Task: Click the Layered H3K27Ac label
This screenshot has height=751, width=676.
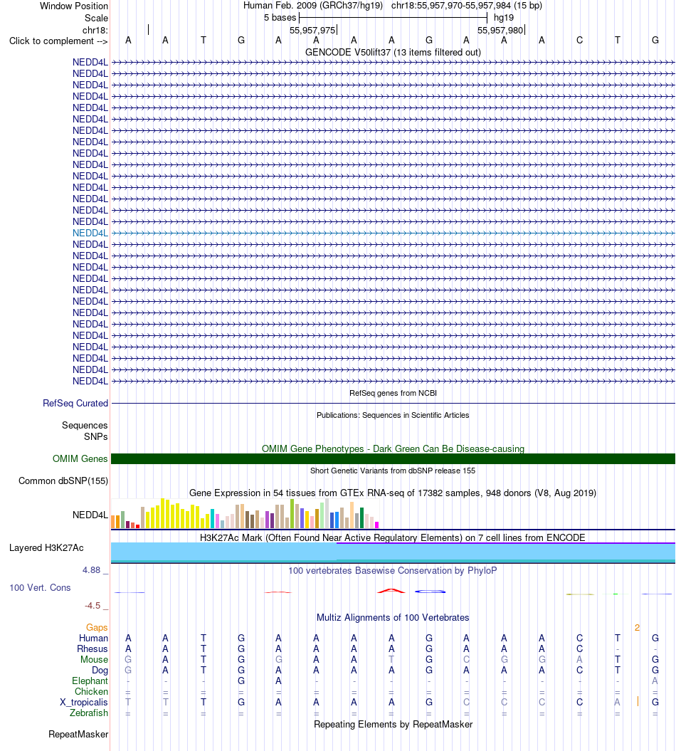Action: [x=46, y=548]
